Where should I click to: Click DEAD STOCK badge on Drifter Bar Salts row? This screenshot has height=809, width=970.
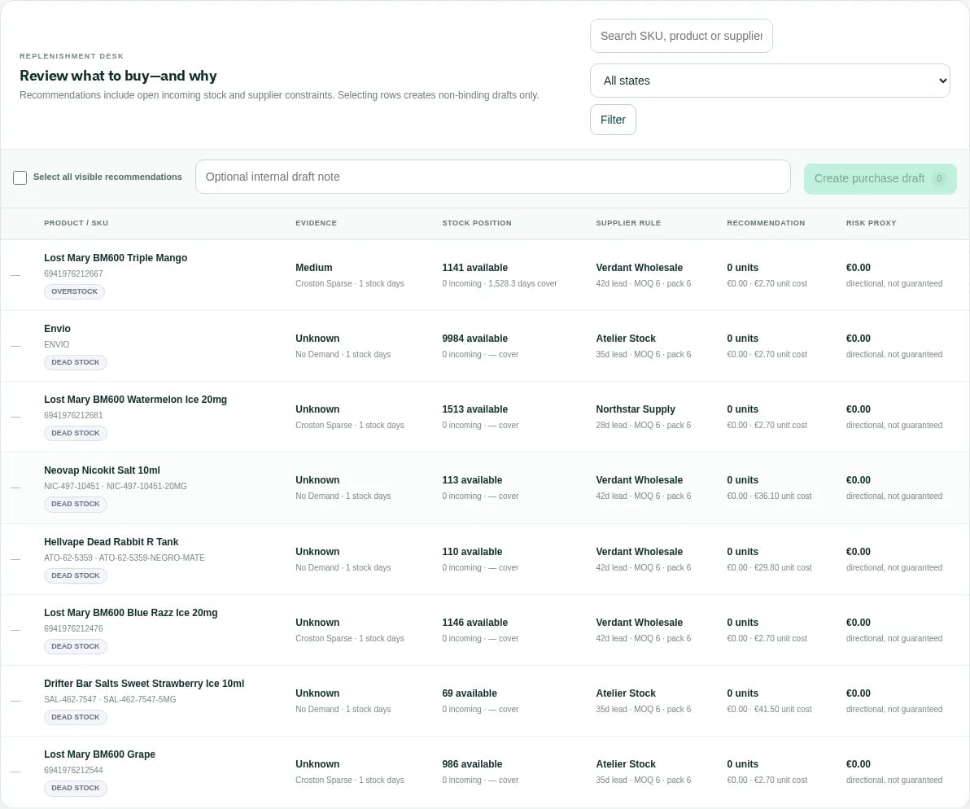click(76, 718)
